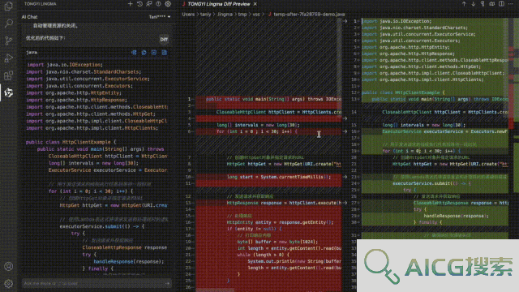The width and height of the screenshot is (519, 292).
Task: Open the Explorer view in activity bar
Action: pos(9,6)
